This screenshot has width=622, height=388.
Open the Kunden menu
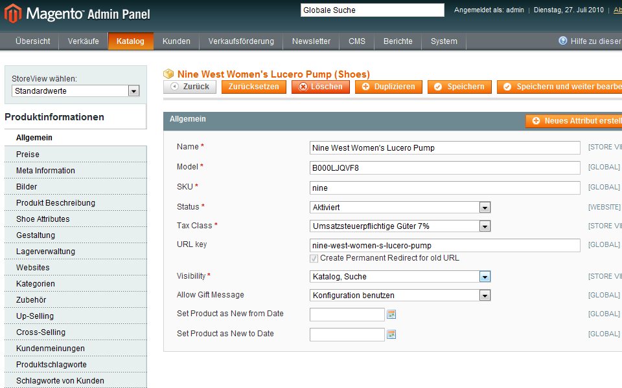pos(176,41)
